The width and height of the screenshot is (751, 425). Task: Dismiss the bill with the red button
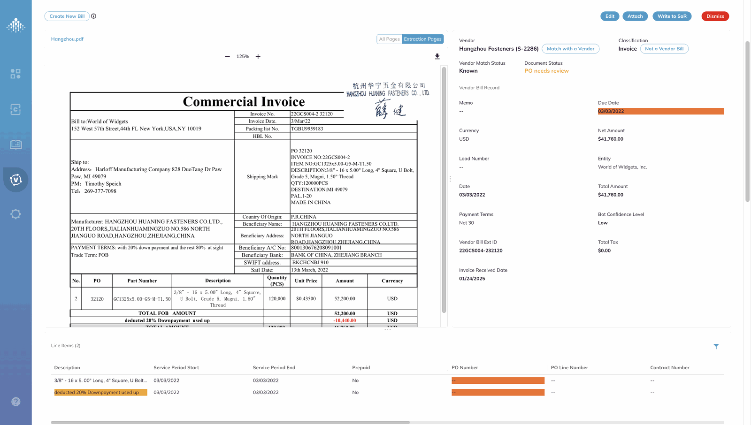[715, 16]
